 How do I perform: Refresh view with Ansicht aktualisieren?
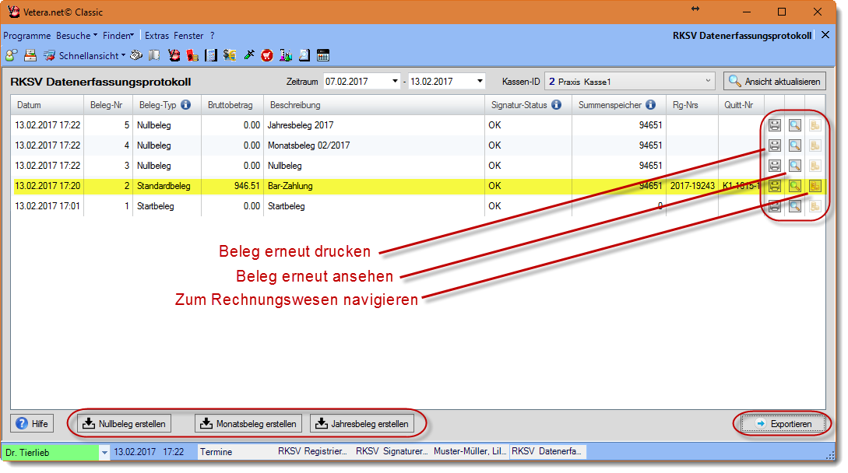(774, 81)
